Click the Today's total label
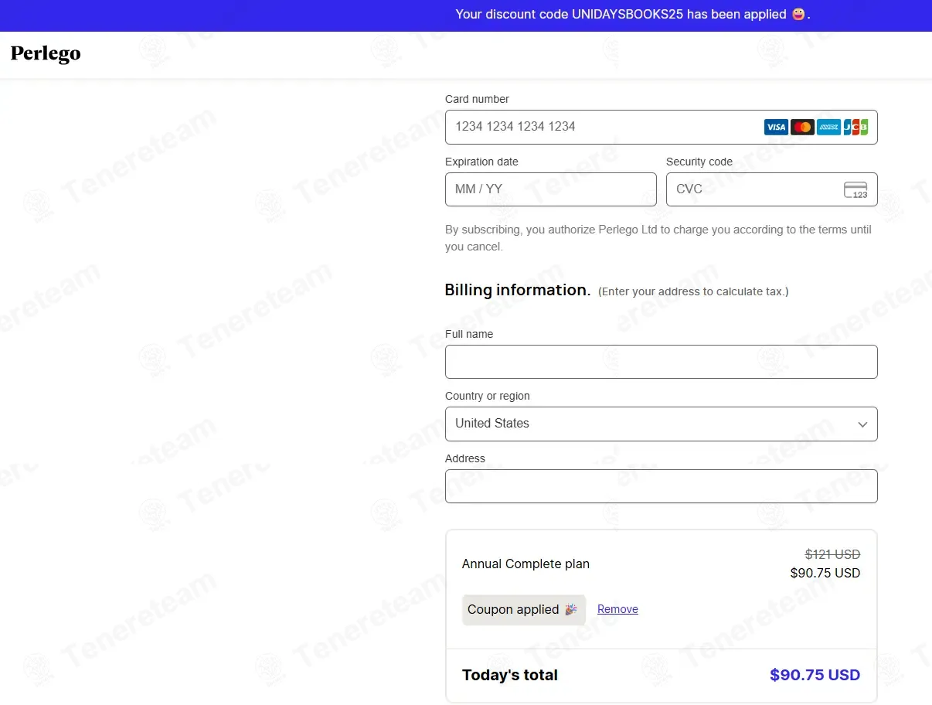Viewport: 932px width, 705px height. click(510, 675)
